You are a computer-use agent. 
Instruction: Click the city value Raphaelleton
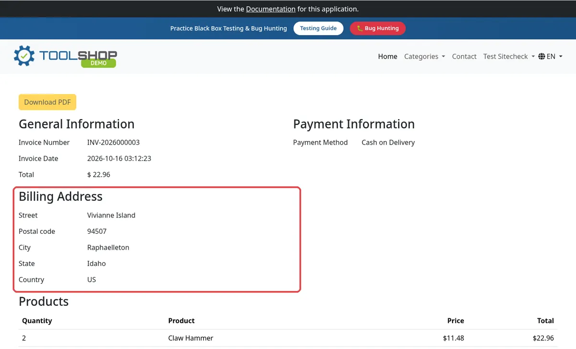108,248
